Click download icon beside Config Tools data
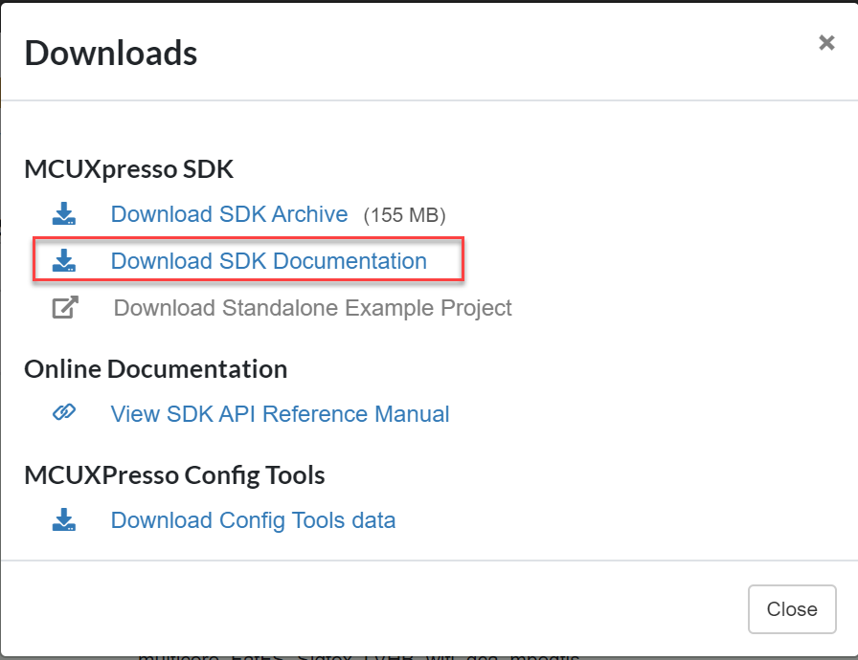 point(64,520)
